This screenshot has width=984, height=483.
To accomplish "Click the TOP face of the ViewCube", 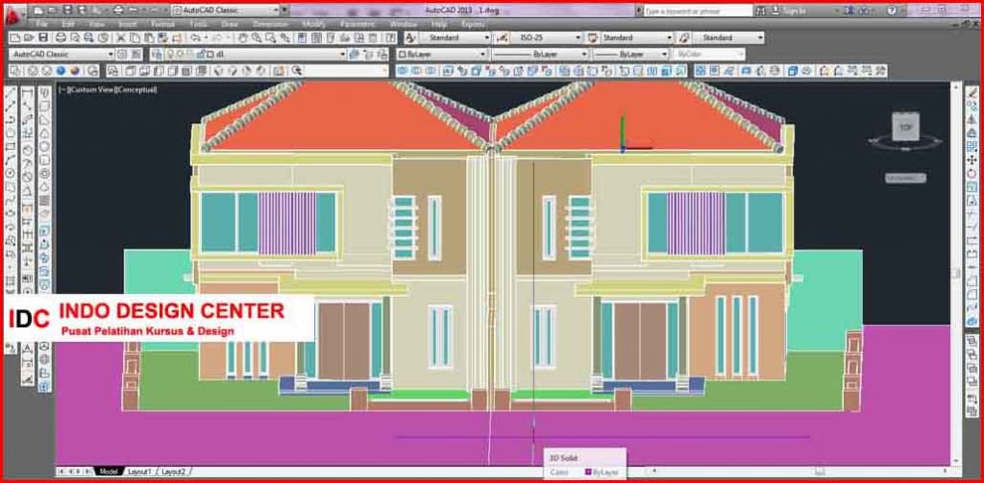I will [905, 127].
